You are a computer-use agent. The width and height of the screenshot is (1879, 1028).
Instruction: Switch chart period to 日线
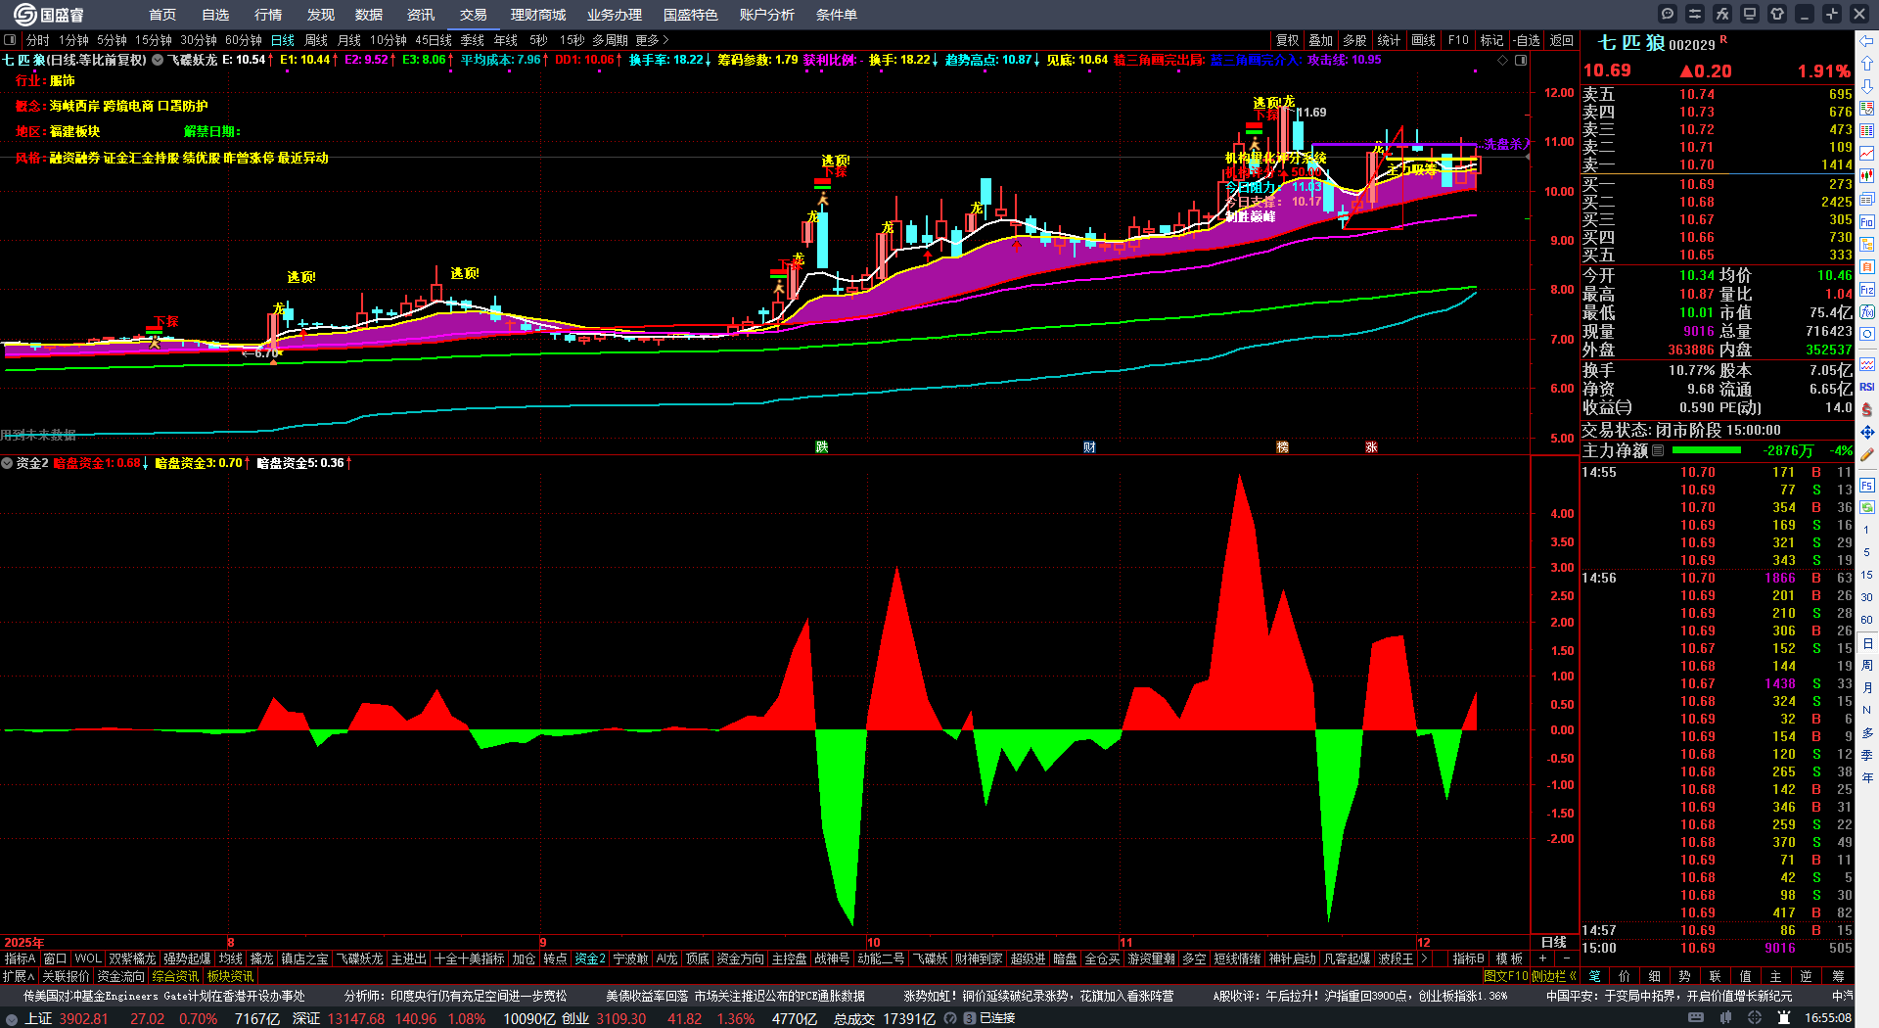pyautogui.click(x=283, y=40)
